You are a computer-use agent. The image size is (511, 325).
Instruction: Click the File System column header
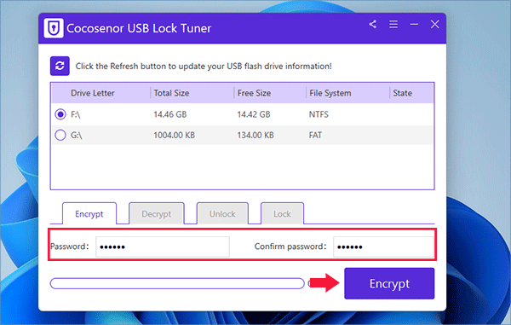tap(330, 93)
